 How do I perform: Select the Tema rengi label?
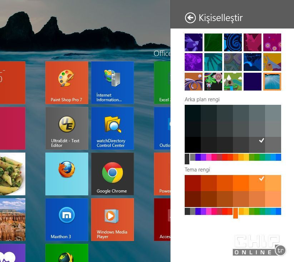[197, 170]
